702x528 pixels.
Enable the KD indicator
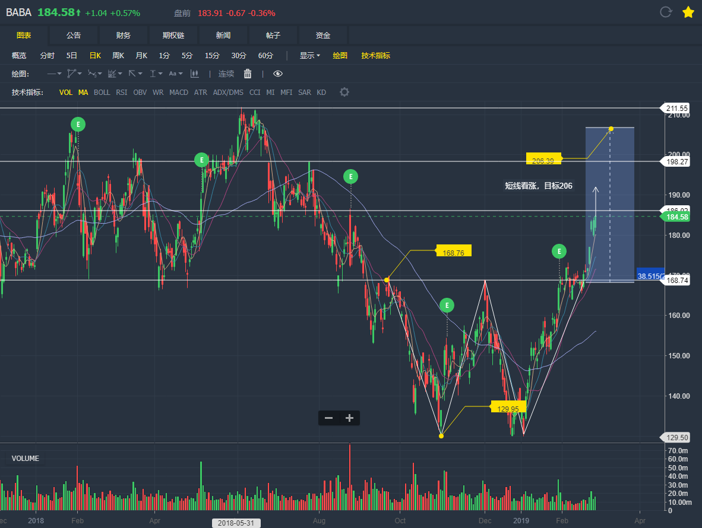(x=321, y=92)
